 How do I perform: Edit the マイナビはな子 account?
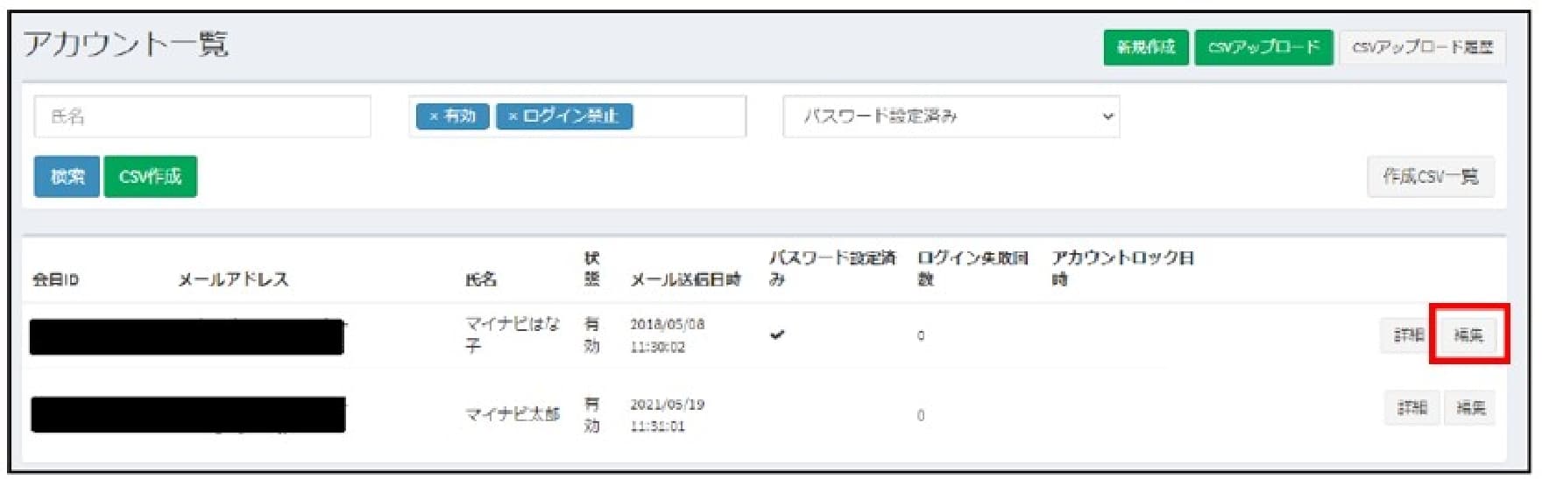coord(1468,335)
